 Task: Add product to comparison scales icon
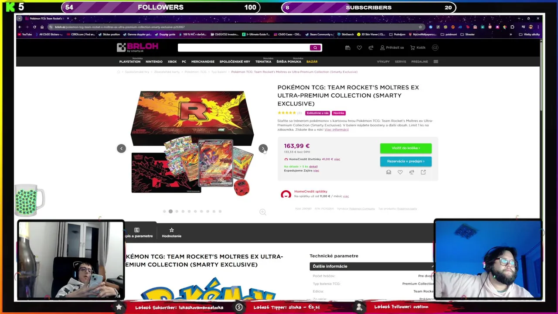click(412, 172)
